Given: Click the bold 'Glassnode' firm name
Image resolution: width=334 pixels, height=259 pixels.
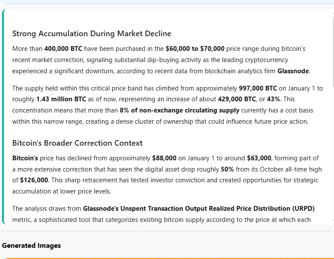Looking at the screenshot, I should (x=293, y=71).
